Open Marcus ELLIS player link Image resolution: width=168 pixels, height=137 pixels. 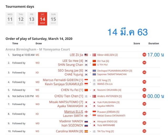[x=73, y=112]
